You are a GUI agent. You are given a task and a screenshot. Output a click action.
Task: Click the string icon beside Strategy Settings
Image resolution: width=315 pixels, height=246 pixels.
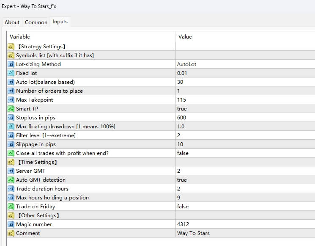pyautogui.click(x=11, y=47)
